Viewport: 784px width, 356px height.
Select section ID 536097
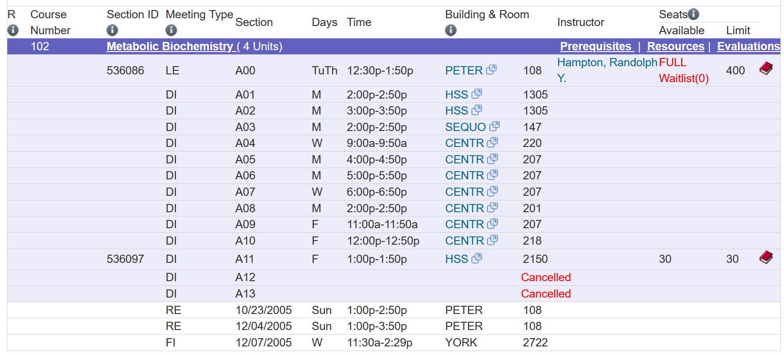(125, 259)
